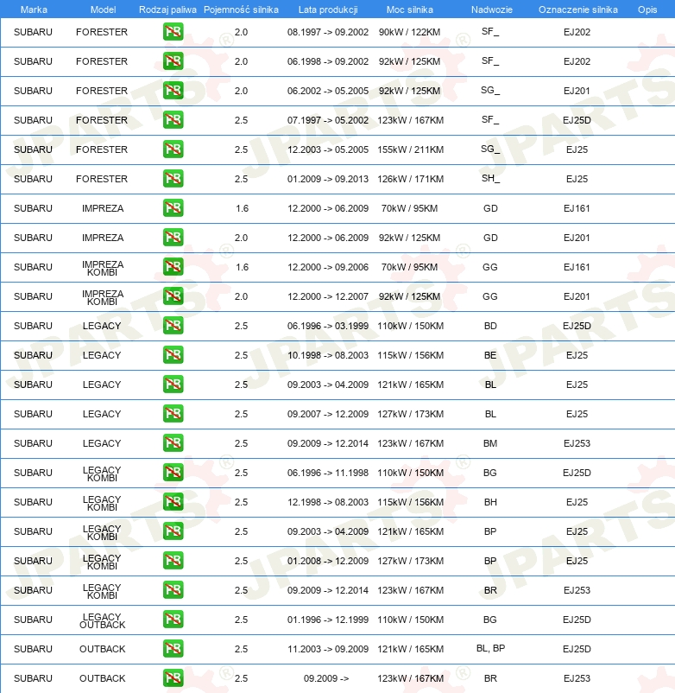Click the 'BL, BP' body code cell
The width and height of the screenshot is (675, 693).
(490, 648)
